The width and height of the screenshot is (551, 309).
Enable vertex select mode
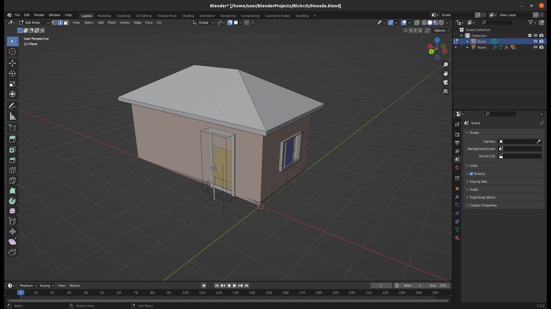pyautogui.click(x=54, y=23)
